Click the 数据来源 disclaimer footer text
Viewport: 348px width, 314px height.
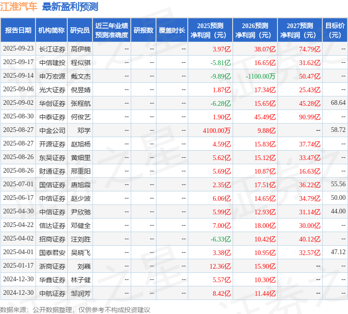pyautogui.click(x=75, y=310)
